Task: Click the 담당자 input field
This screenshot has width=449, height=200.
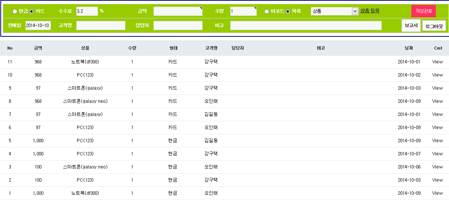Action: (178, 26)
